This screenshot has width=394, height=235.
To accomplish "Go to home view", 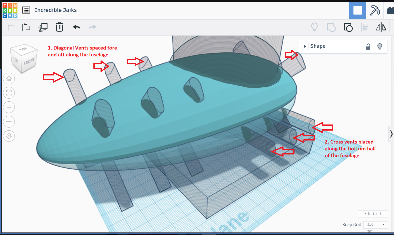I will click(9, 79).
